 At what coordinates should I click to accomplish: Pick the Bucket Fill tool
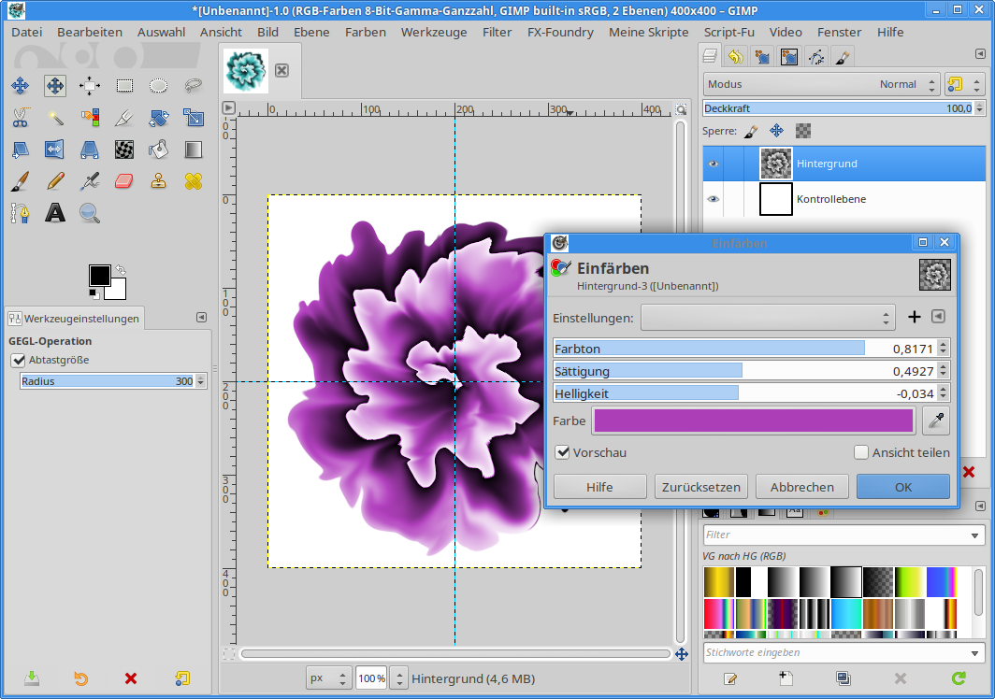point(159,150)
